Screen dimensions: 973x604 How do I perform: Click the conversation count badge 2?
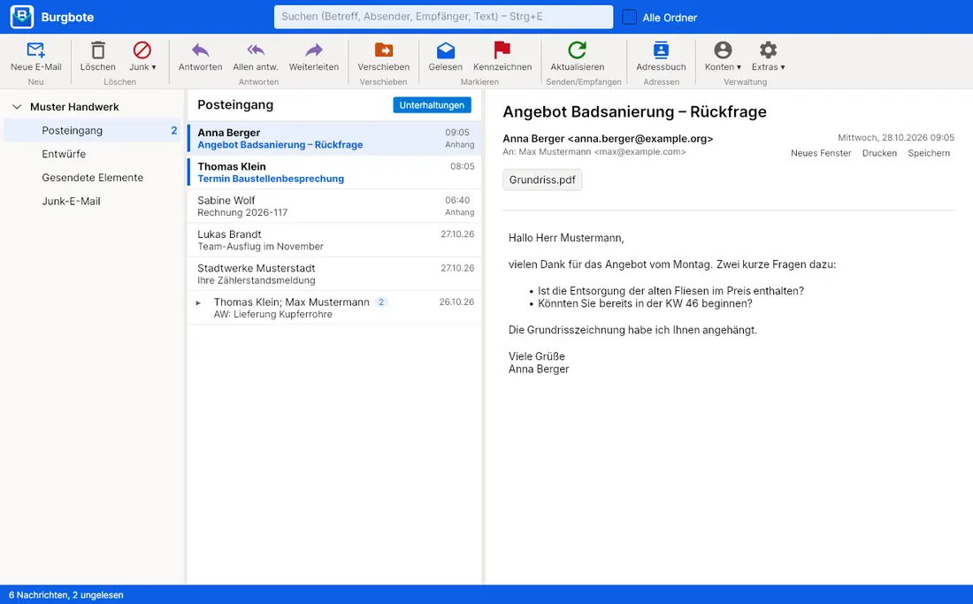pos(381,302)
